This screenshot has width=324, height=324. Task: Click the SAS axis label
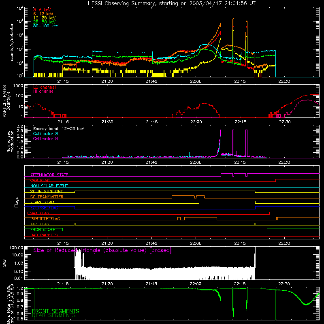[x=4, y=263]
